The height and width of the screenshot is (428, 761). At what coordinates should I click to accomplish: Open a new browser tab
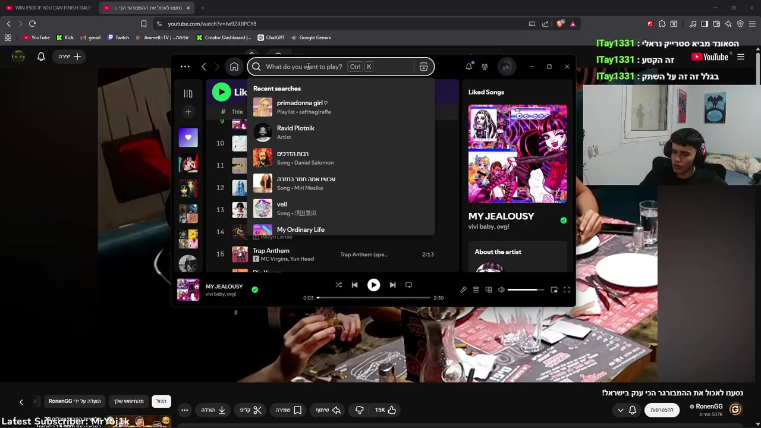point(203,8)
